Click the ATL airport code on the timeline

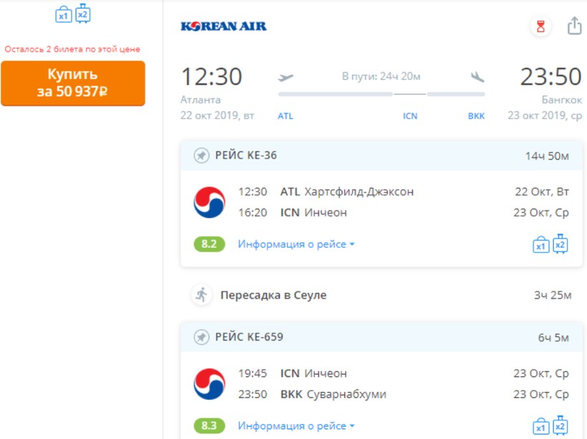286,116
